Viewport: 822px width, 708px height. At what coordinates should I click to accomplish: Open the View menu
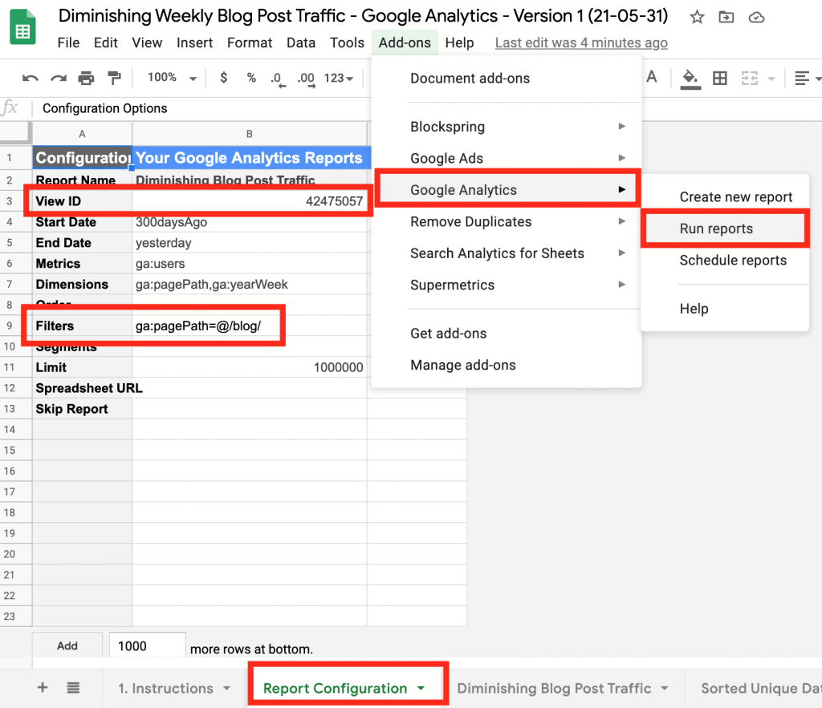(147, 43)
